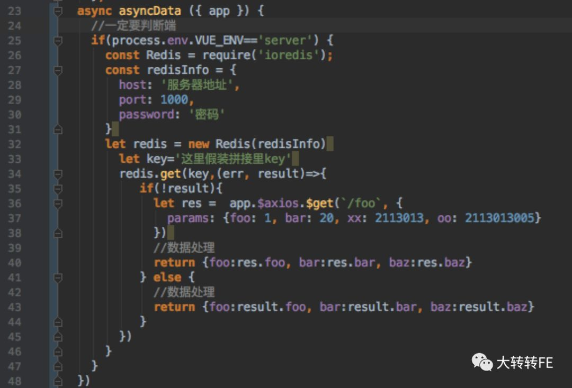Screen dimensions: 572x388
Task: Click the fold end marker on line 46
Action: tap(58, 352)
